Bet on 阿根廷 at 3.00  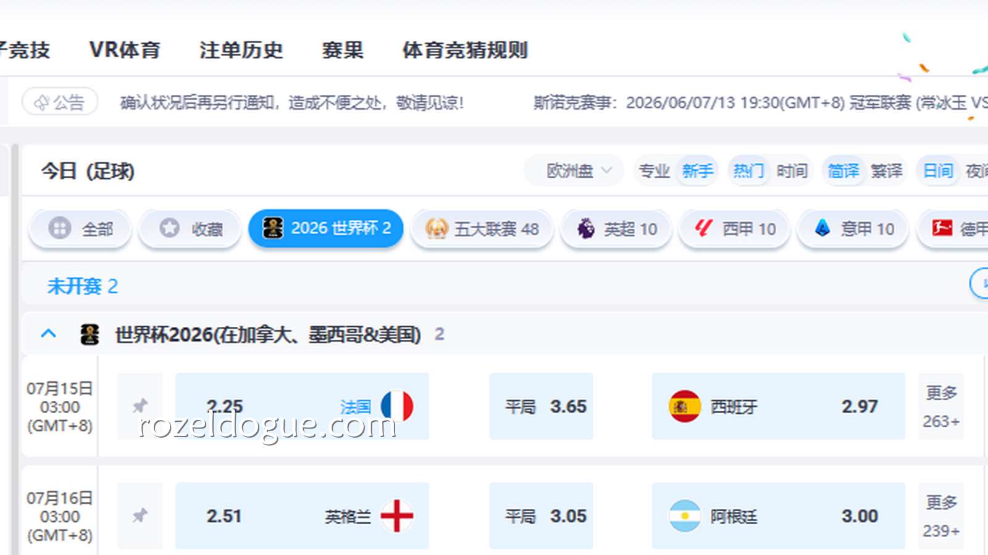[x=779, y=516]
